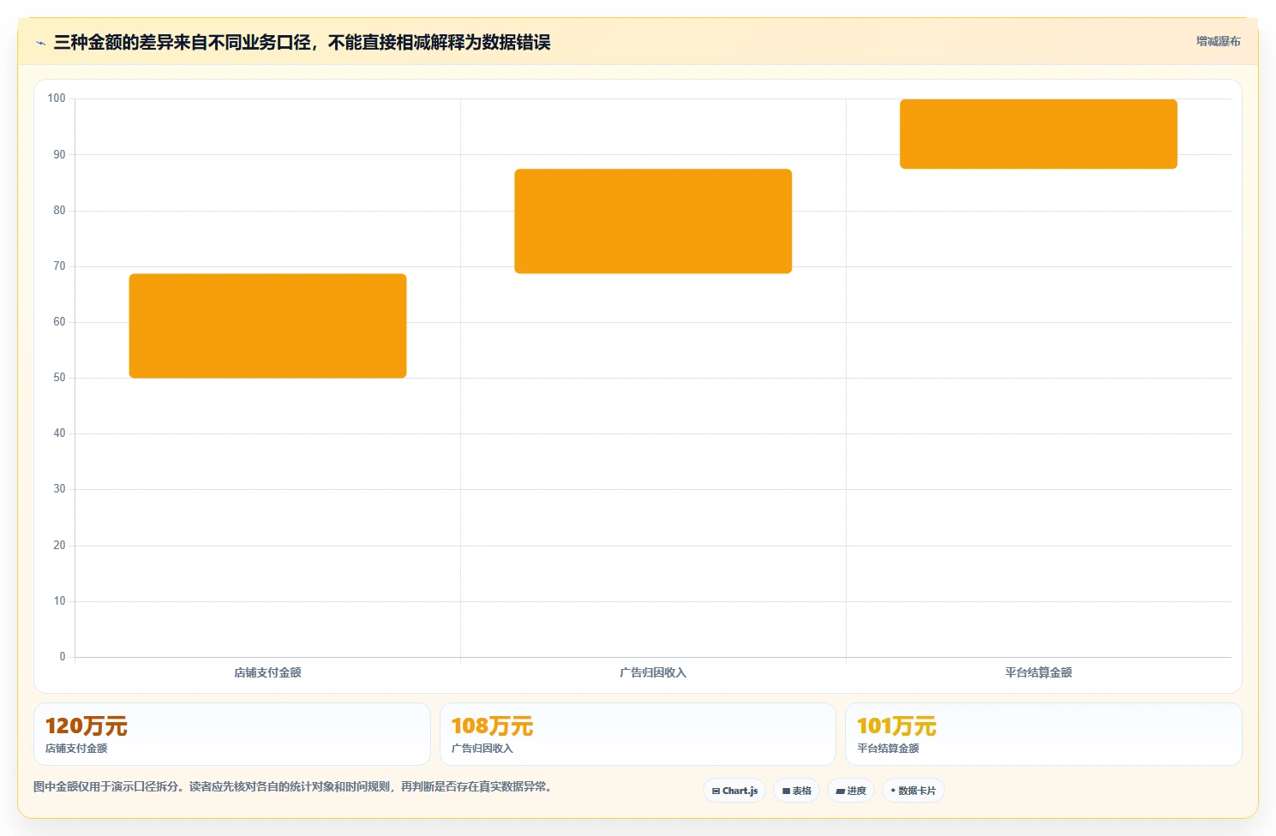The width and height of the screenshot is (1276, 836).
Task: Click the x-axis label 店铺支付金额
Action: (x=267, y=672)
